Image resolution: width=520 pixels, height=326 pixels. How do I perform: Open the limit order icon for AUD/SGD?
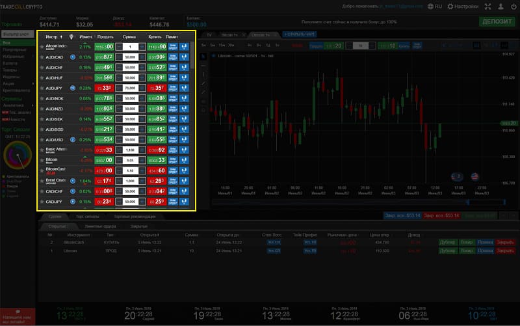point(173,129)
